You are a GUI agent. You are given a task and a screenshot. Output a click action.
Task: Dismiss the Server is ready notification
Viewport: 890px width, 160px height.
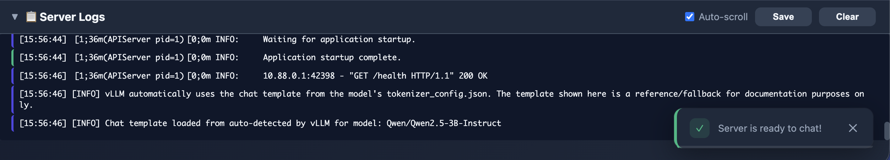853,128
